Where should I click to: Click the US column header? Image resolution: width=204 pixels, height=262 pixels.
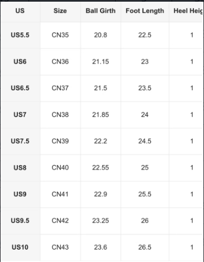tap(20, 11)
